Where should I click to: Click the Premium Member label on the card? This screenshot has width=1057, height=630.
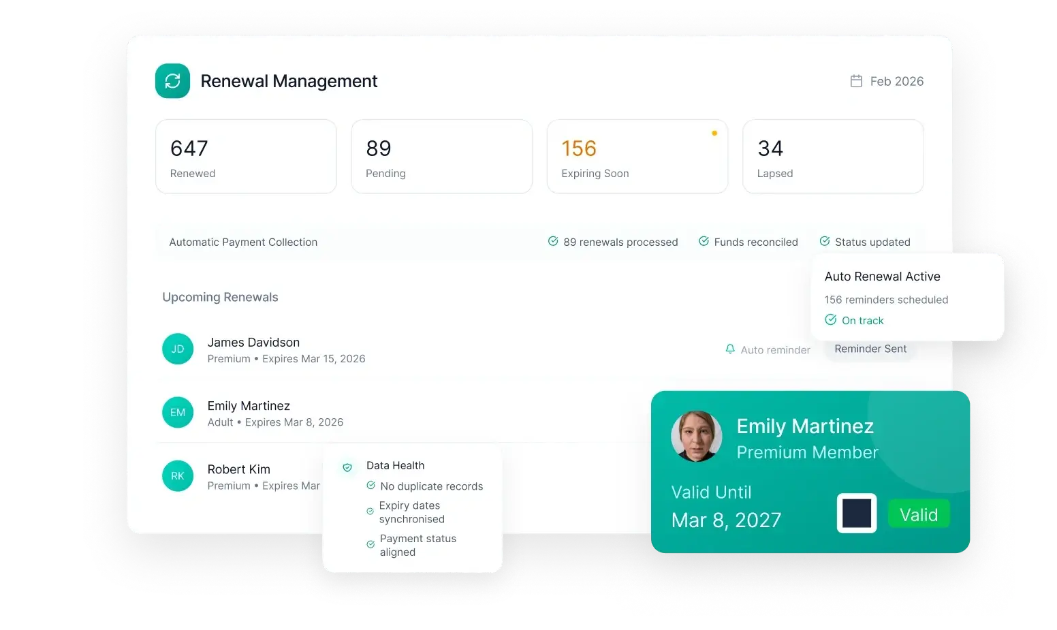coord(807,452)
